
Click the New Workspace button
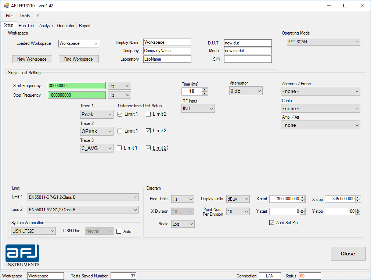(32, 59)
